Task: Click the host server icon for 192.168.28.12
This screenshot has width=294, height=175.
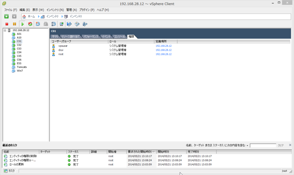Action: tap(9, 30)
